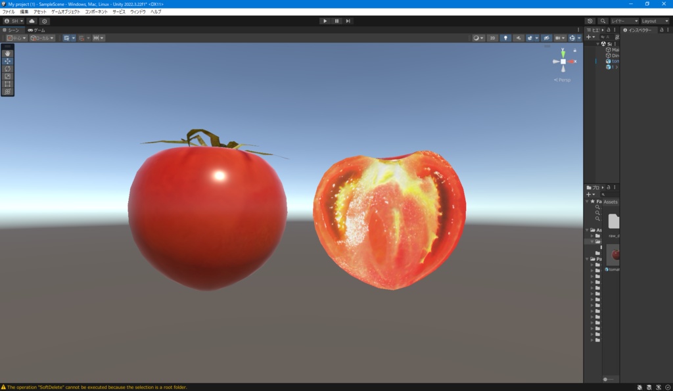The image size is (673, 391).
Task: Open the ローカル handle rotation dropdown
Action: tap(42, 38)
